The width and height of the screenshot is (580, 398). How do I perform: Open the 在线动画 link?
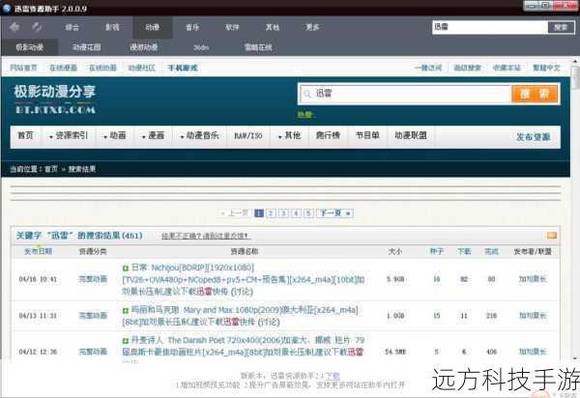[102, 68]
